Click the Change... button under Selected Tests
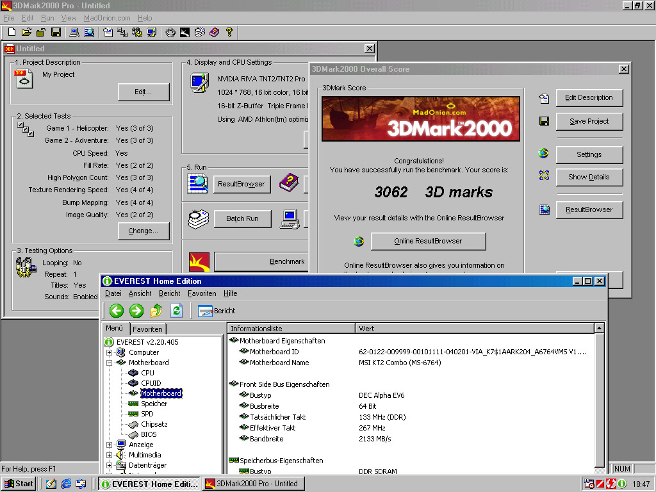Screen dimensions: 656x492 point(143,231)
